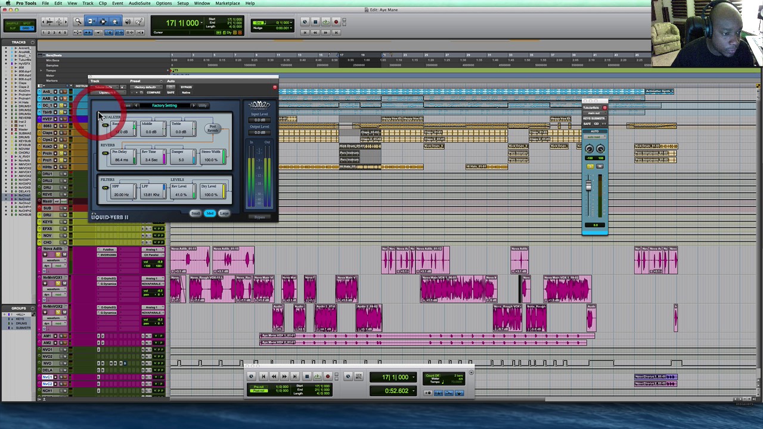763x429 pixels.
Task: Open the AudioSuite menu
Action: coord(139,3)
